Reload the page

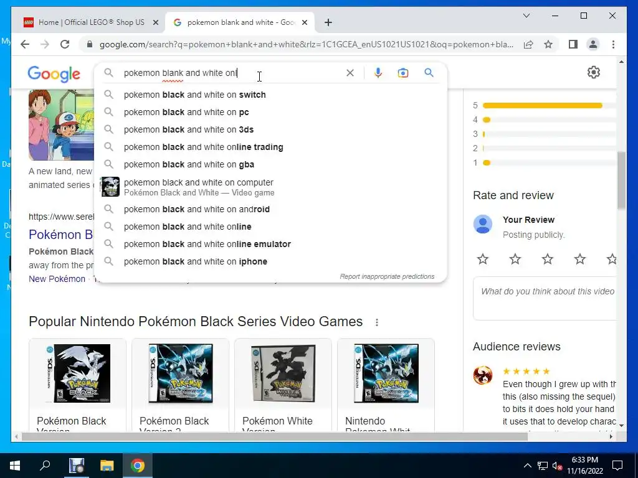[65, 44]
